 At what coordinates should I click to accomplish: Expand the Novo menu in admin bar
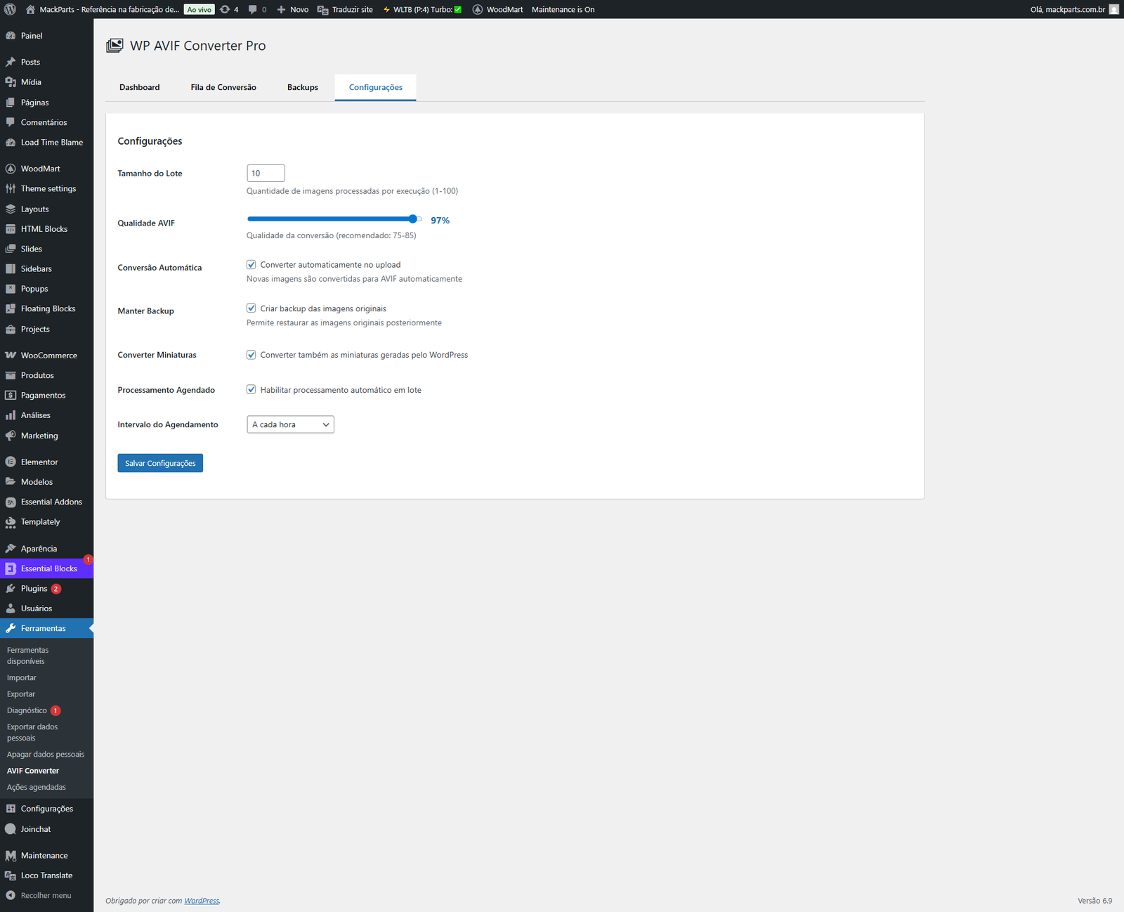(293, 9)
